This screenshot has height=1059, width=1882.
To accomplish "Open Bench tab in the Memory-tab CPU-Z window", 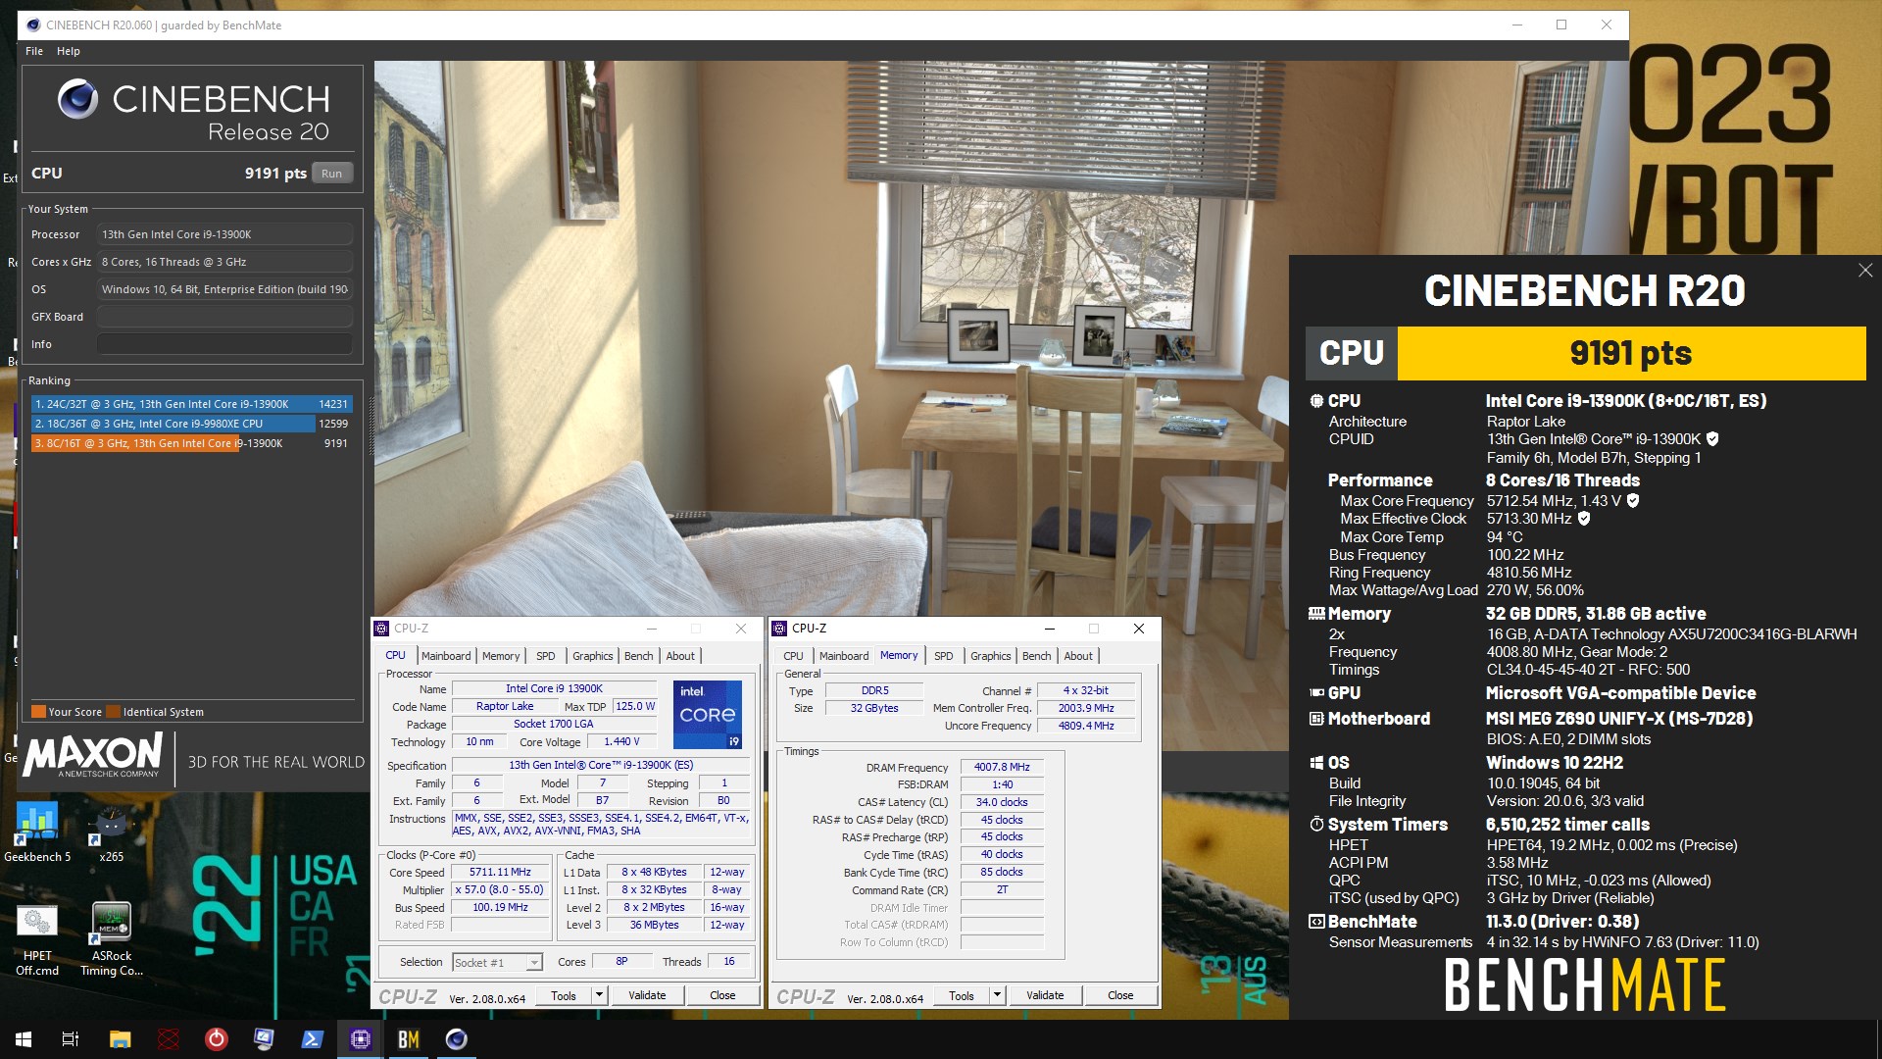I will click(1037, 656).
